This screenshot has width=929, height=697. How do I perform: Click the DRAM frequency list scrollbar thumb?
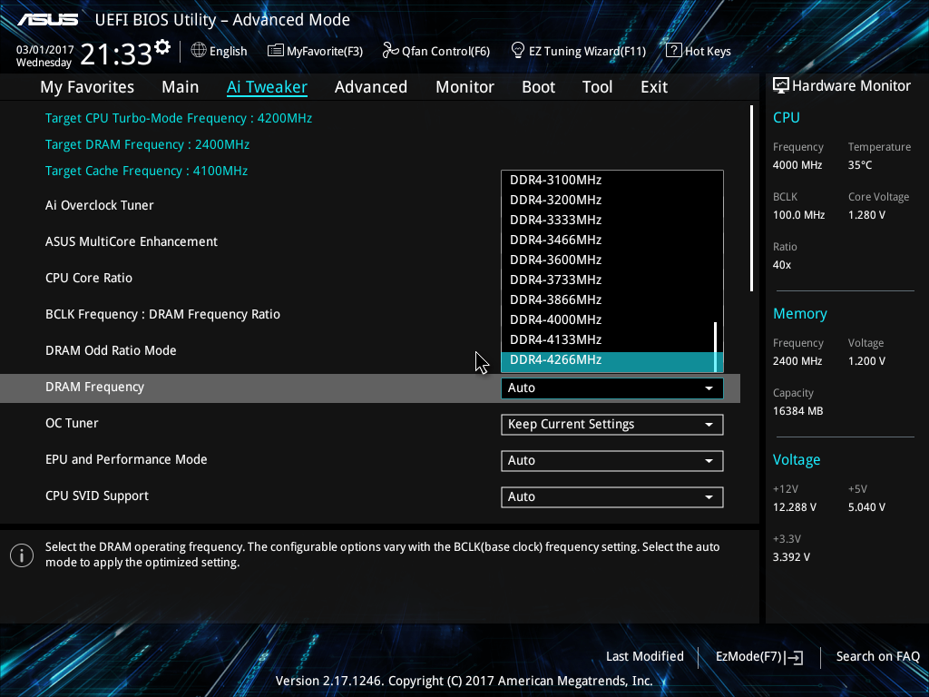coord(716,347)
